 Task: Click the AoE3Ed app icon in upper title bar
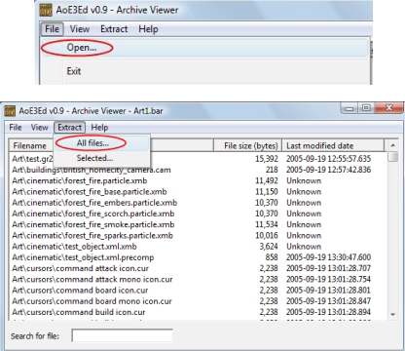pyautogui.click(x=46, y=10)
